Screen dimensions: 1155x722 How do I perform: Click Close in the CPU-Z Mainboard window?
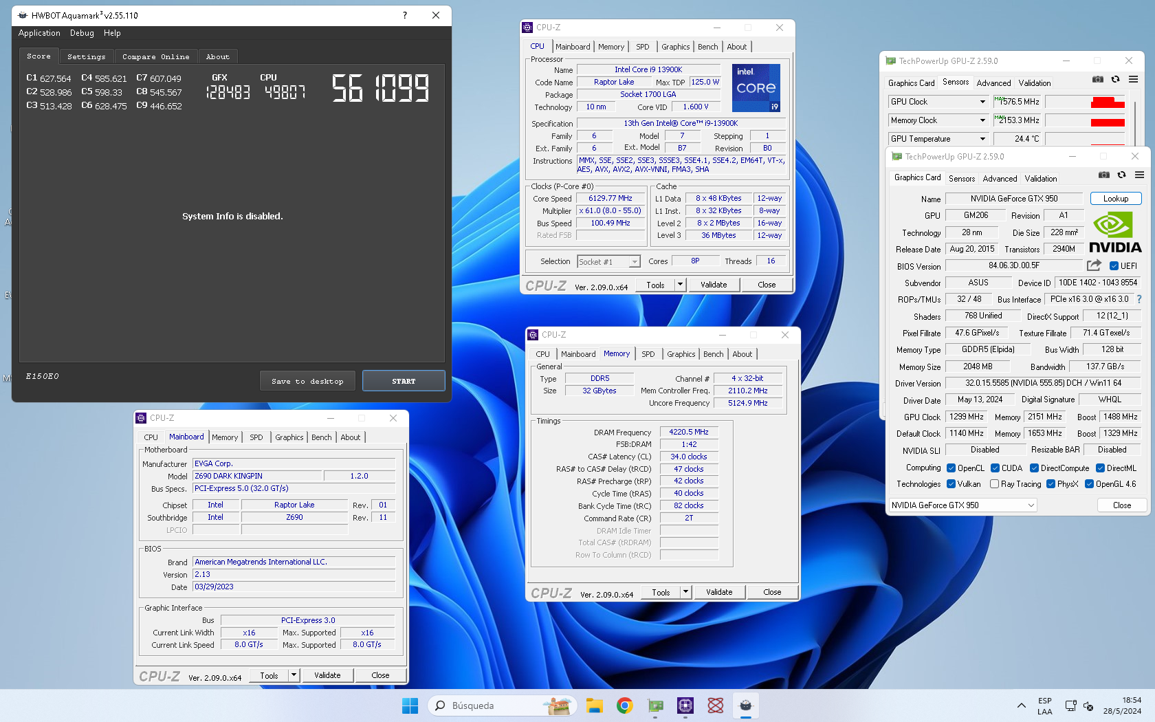380,675
